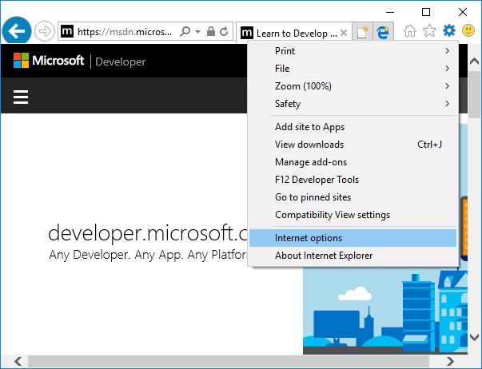Open Manage add-ons
The height and width of the screenshot is (369, 482).
pyautogui.click(x=353, y=162)
